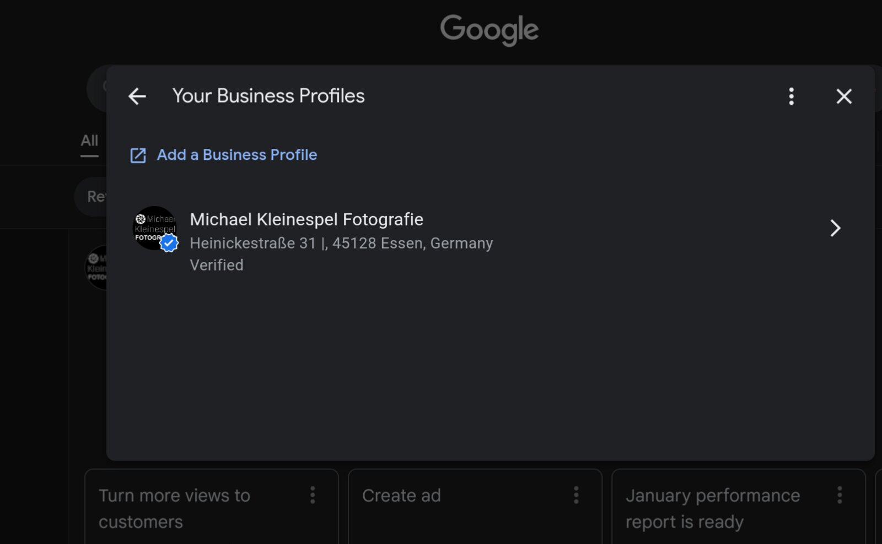The height and width of the screenshot is (544, 882).
Task: Open options for January performance report card
Action: pos(840,495)
